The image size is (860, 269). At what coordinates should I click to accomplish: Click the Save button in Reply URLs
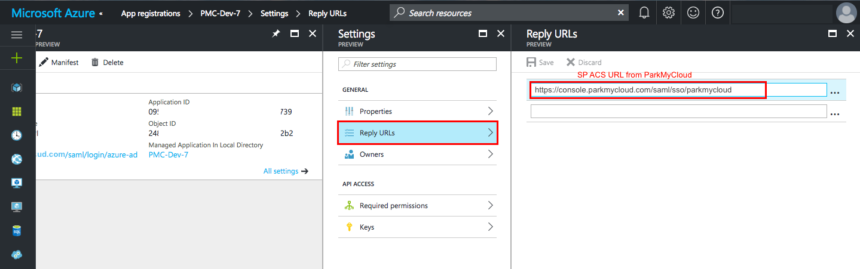pos(540,62)
